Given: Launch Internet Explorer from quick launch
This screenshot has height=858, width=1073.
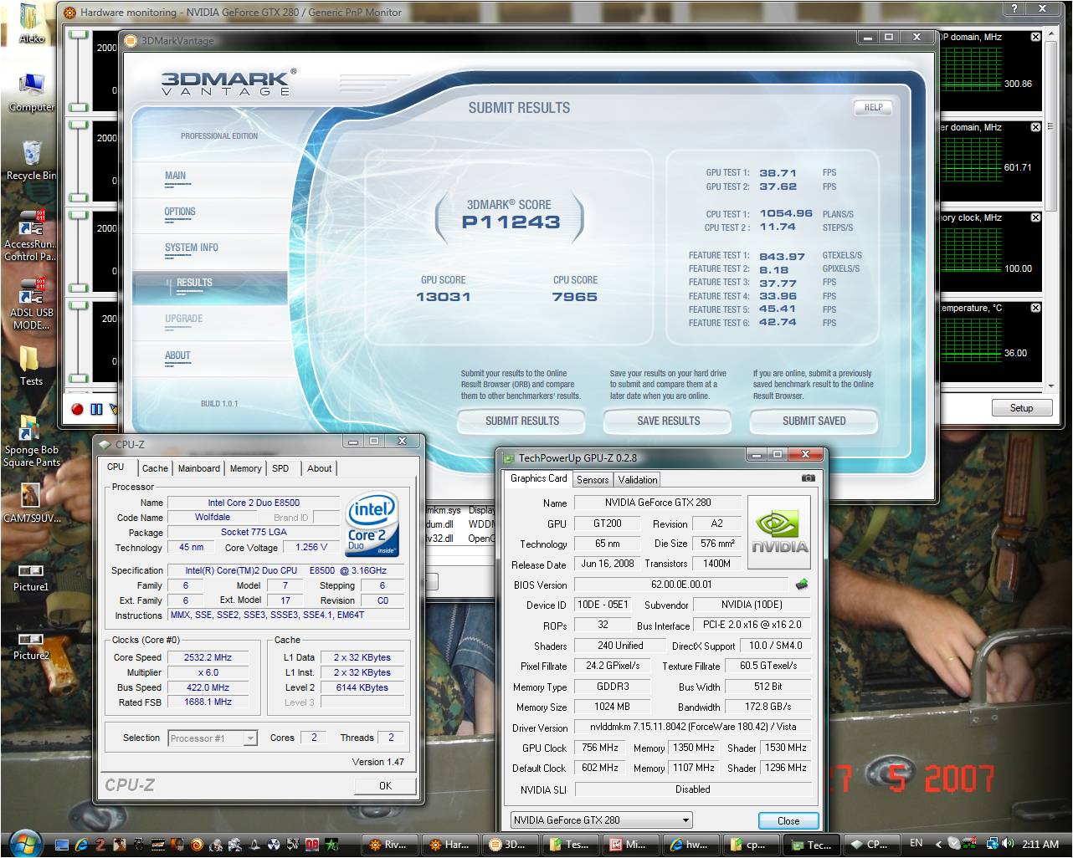Looking at the screenshot, I should point(81,845).
